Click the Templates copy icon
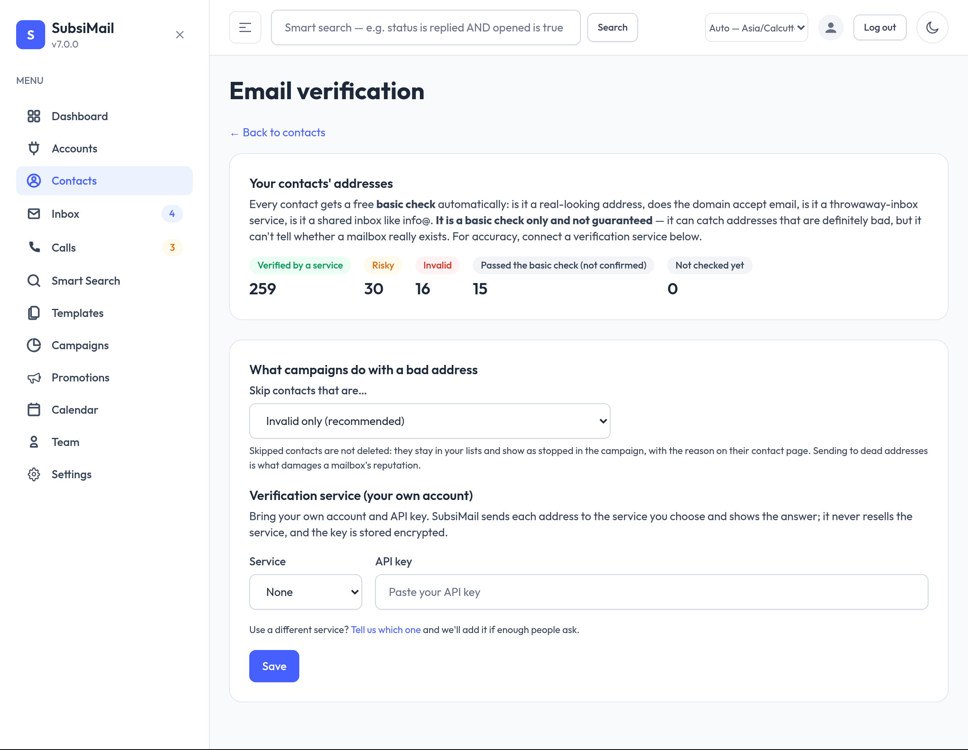The height and width of the screenshot is (750, 968). coord(34,313)
